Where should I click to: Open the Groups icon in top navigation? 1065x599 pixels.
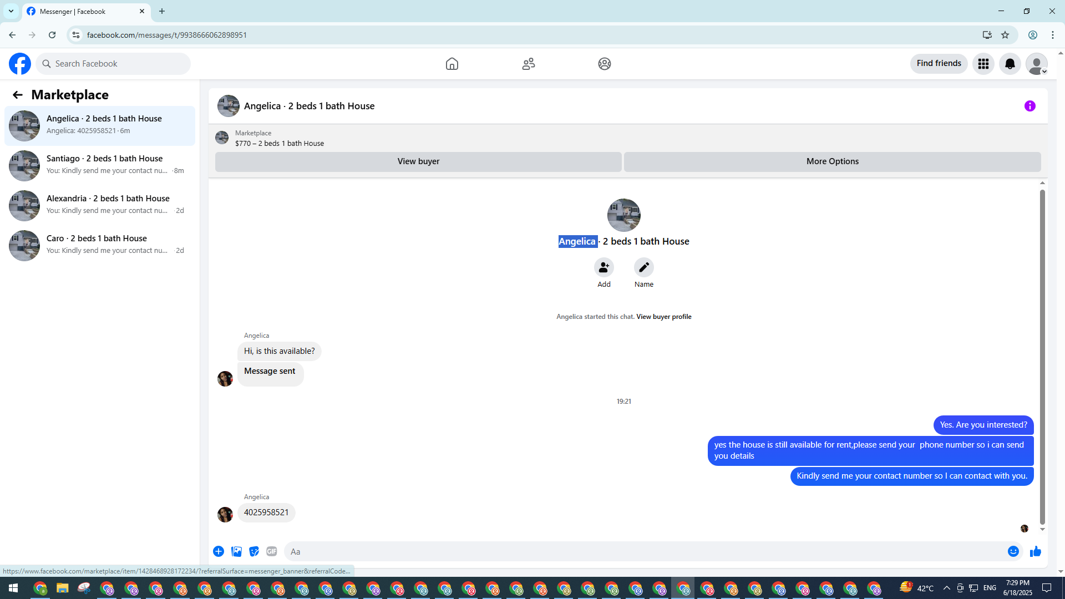click(x=605, y=64)
